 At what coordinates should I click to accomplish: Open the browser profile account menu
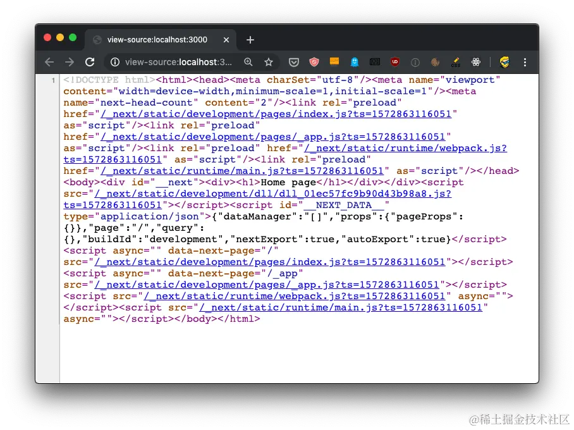(503, 62)
